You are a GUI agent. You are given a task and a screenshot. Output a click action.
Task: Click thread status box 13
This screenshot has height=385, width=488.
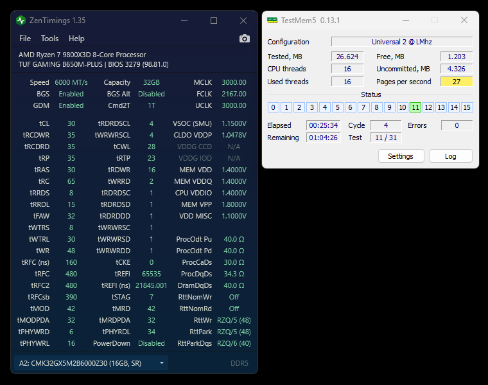441,107
